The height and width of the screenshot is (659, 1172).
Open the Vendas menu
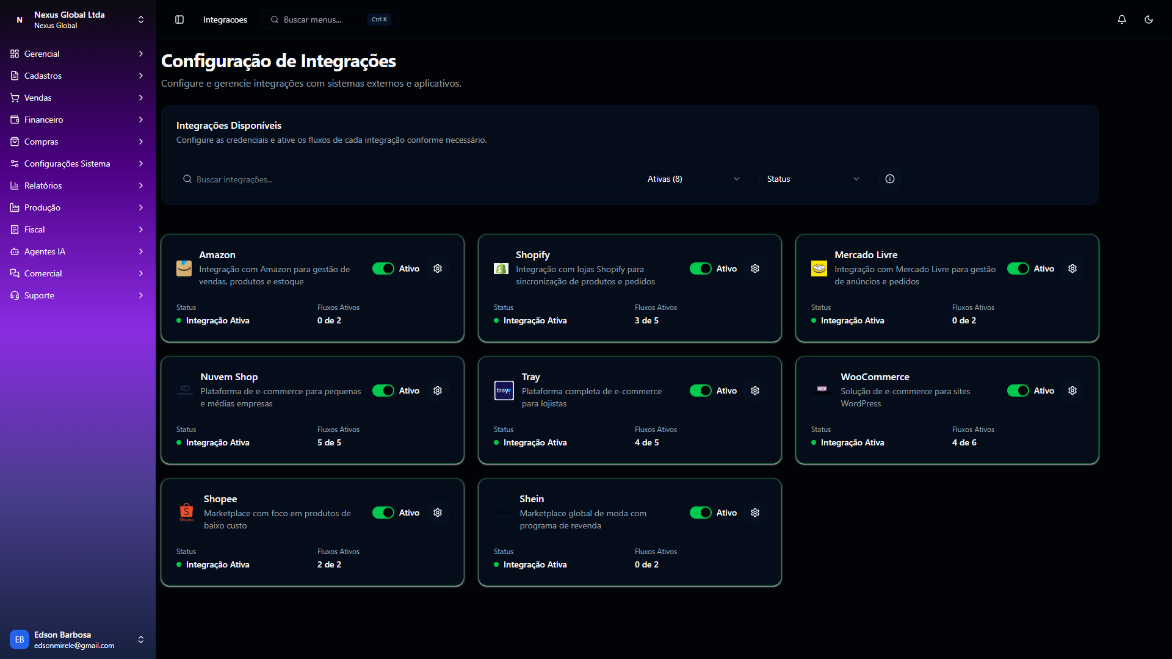click(x=78, y=98)
